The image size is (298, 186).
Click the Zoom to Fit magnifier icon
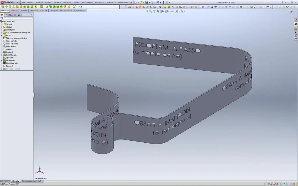pos(147,11)
